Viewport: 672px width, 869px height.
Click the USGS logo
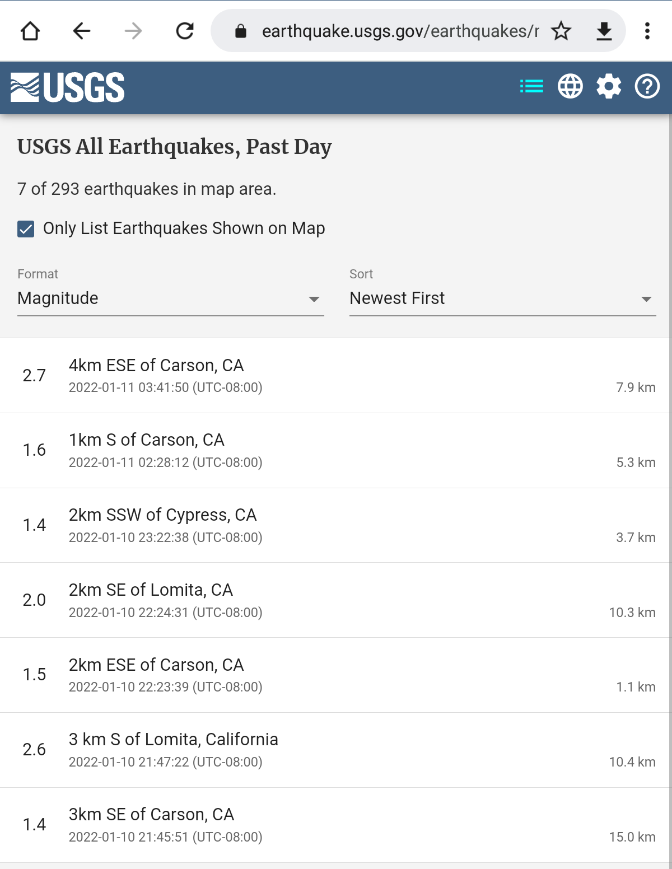point(68,87)
